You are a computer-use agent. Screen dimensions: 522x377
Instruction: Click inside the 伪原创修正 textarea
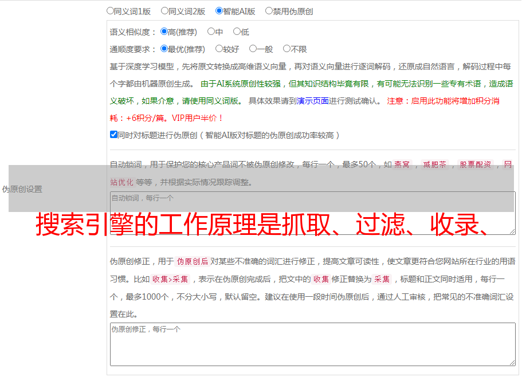pos(313,344)
